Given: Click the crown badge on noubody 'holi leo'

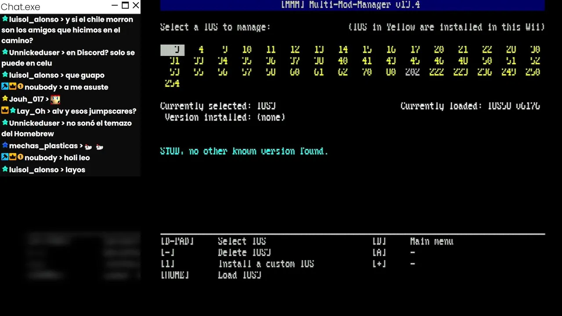Looking at the screenshot, I should (13, 157).
